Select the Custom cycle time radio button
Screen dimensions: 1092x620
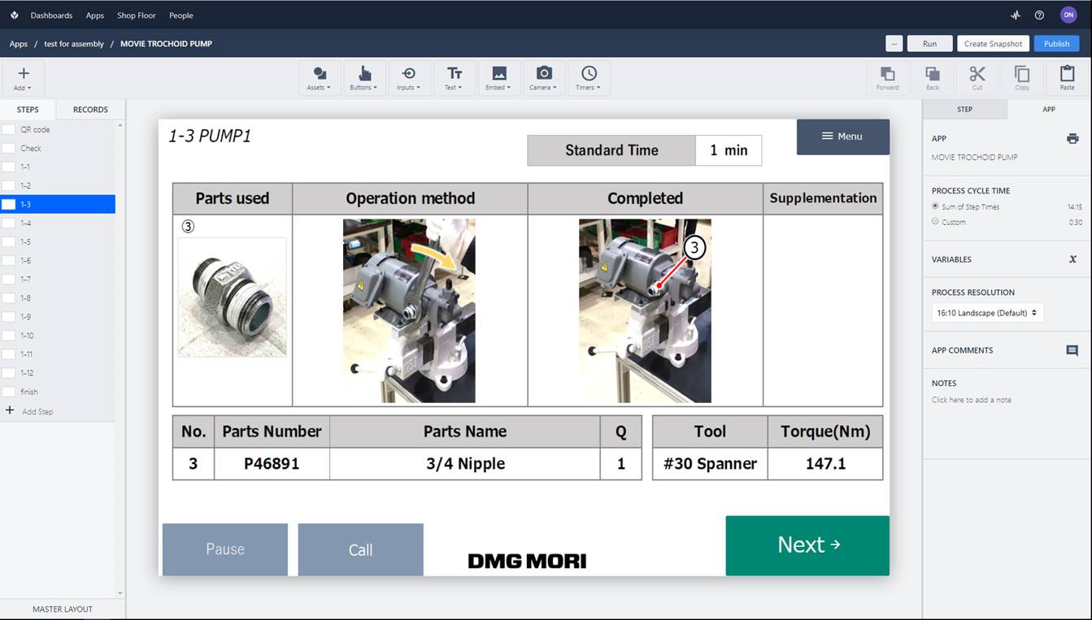[x=935, y=221]
